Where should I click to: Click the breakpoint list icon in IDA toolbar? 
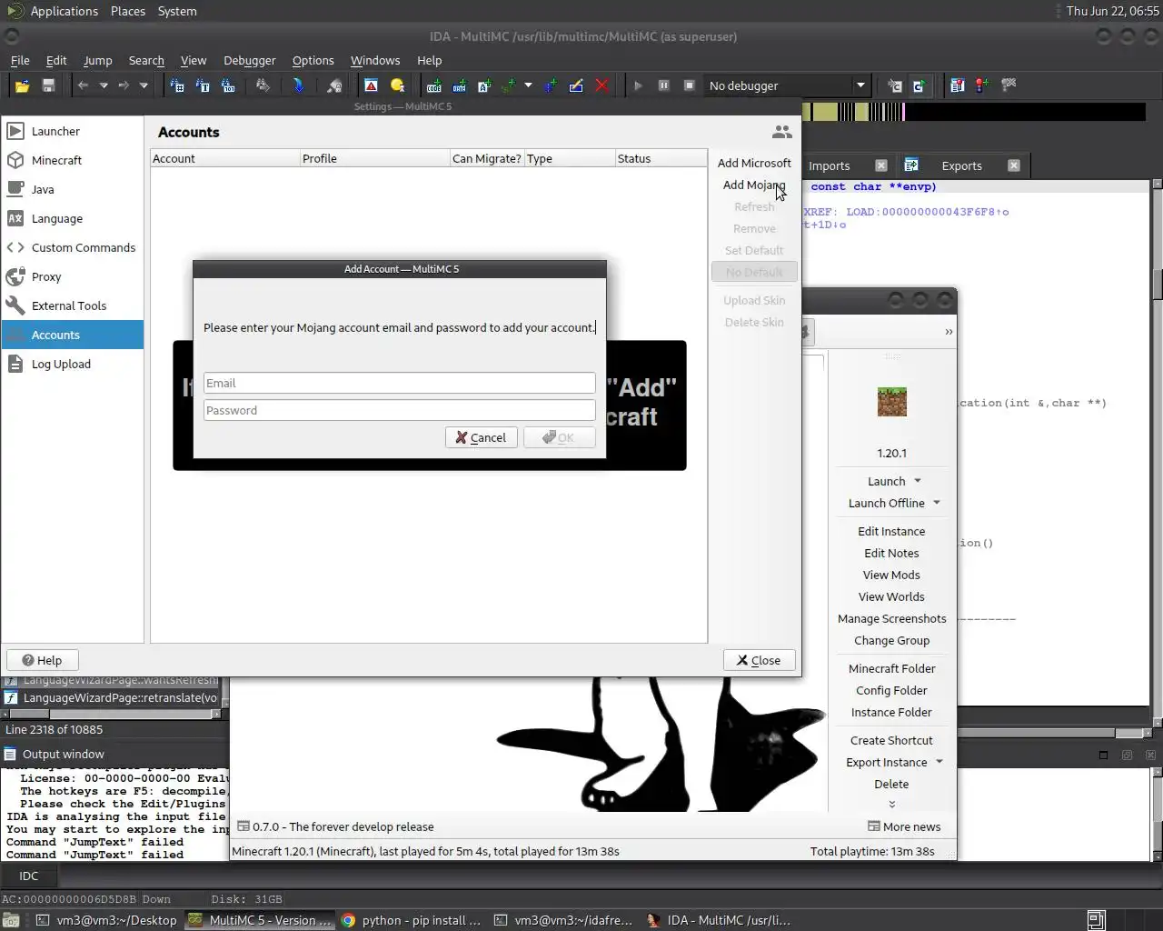point(957,85)
